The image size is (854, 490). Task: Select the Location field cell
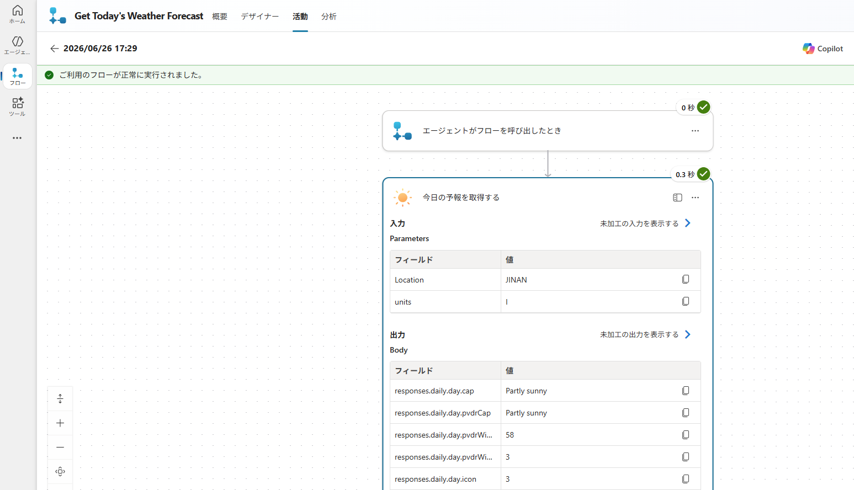click(445, 280)
